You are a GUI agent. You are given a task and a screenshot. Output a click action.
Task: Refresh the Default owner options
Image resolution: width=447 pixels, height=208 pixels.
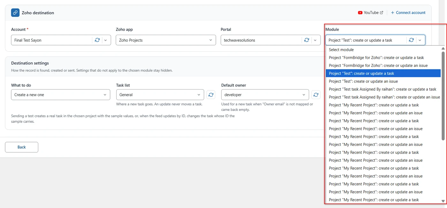click(x=316, y=95)
